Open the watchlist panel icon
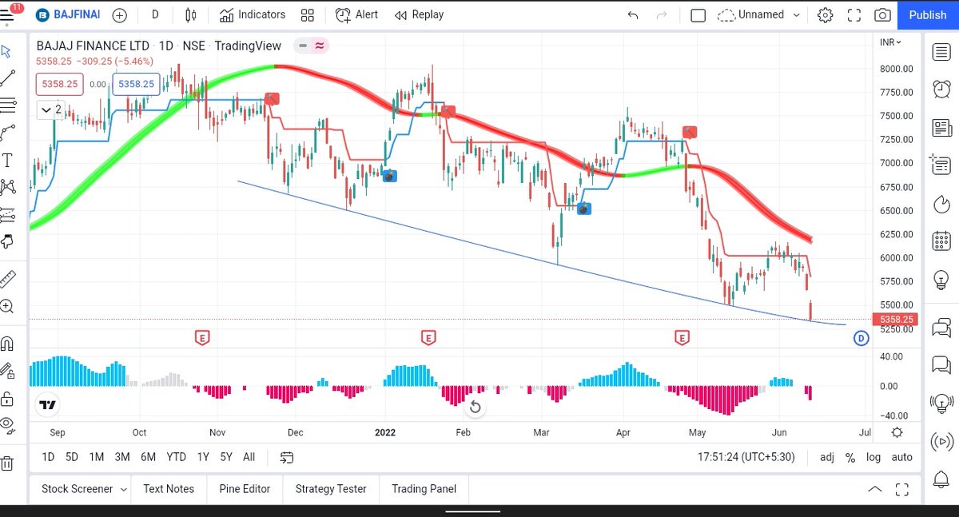 pyautogui.click(x=941, y=52)
